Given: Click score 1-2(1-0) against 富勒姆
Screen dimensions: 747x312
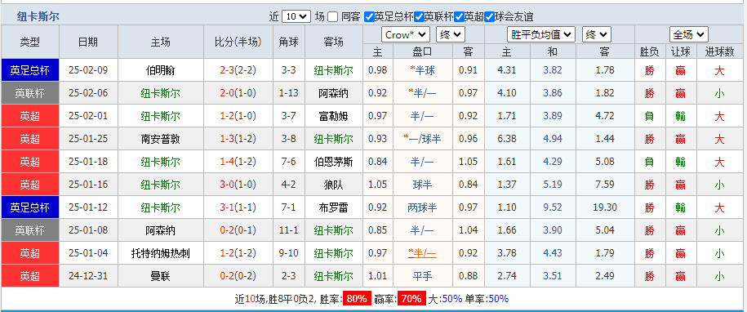Looking at the screenshot, I should 238,116.
